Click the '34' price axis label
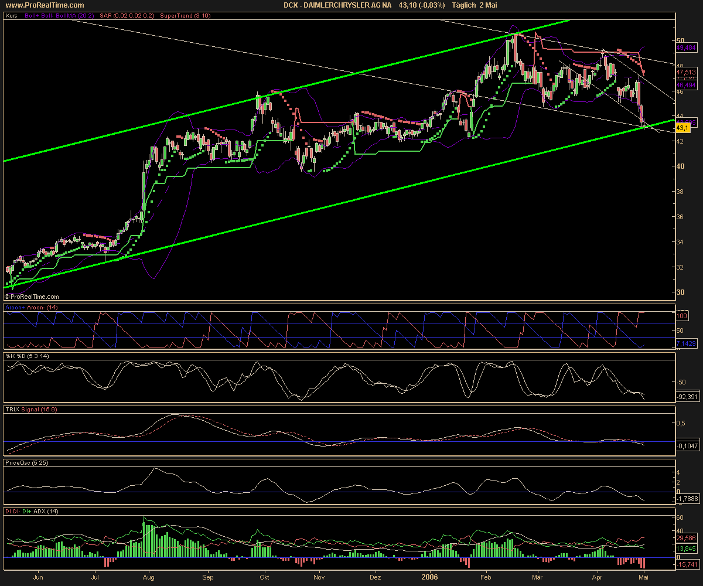 680,242
